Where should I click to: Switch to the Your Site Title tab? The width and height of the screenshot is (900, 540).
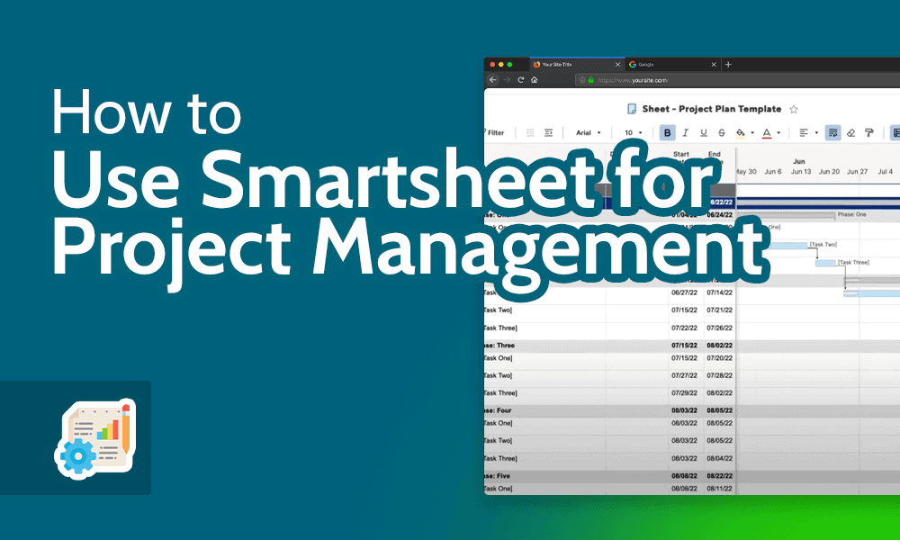576,64
